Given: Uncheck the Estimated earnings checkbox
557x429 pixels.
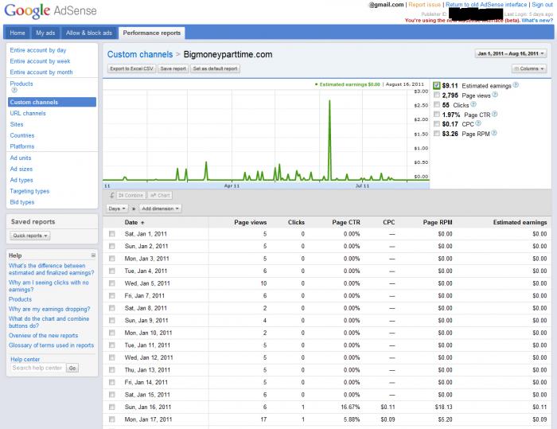Looking at the screenshot, I should [436, 85].
